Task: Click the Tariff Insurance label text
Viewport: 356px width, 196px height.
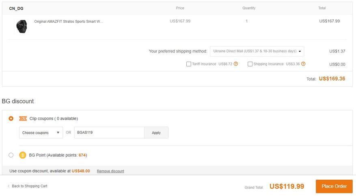Action: (204, 64)
